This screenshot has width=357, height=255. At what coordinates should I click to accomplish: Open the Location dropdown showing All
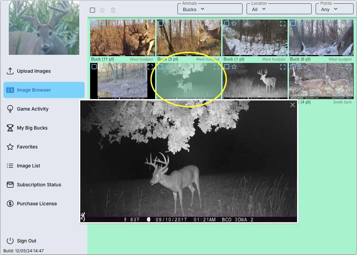279,9
